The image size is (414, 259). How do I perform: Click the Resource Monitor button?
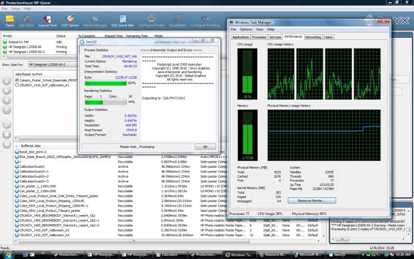[312, 200]
